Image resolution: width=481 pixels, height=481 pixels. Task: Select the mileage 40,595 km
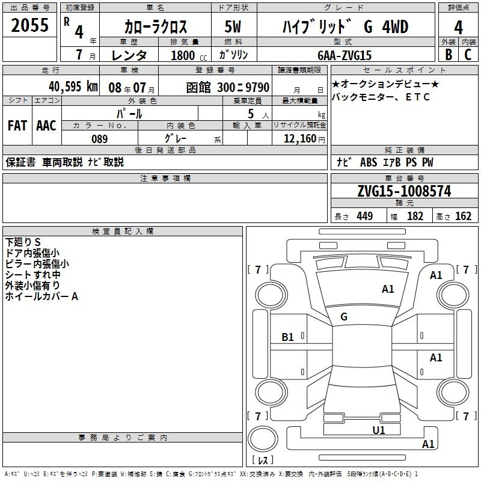pyautogui.click(x=73, y=87)
